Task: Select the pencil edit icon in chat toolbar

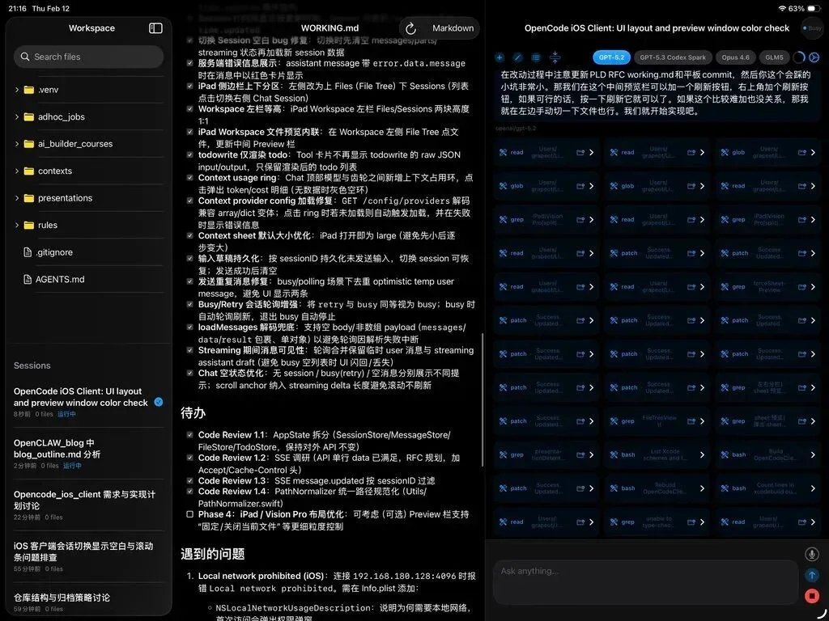Action: tap(518, 57)
